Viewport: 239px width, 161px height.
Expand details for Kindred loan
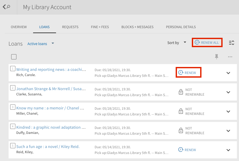click(228, 131)
